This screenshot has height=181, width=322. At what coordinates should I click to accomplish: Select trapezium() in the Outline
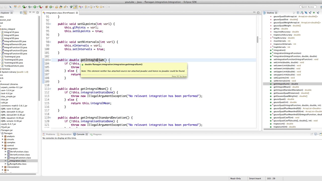coord(283,124)
